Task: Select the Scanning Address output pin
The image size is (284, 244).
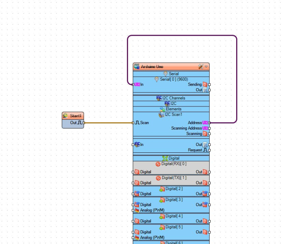Action: [209, 128]
